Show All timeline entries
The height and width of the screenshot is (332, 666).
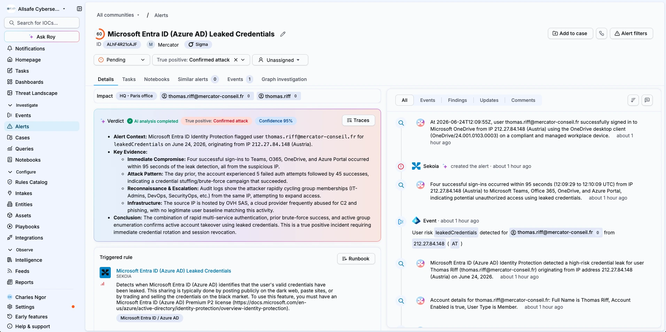[x=404, y=100]
